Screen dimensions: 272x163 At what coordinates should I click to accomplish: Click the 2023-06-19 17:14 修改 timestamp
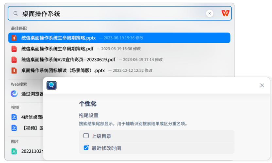(x=143, y=60)
